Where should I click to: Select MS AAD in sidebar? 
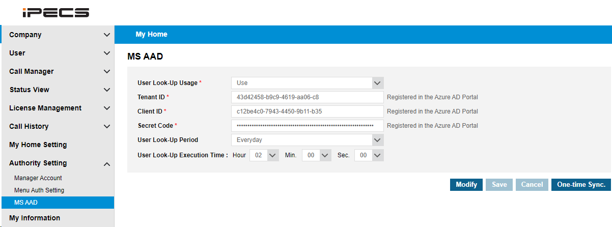click(57, 203)
